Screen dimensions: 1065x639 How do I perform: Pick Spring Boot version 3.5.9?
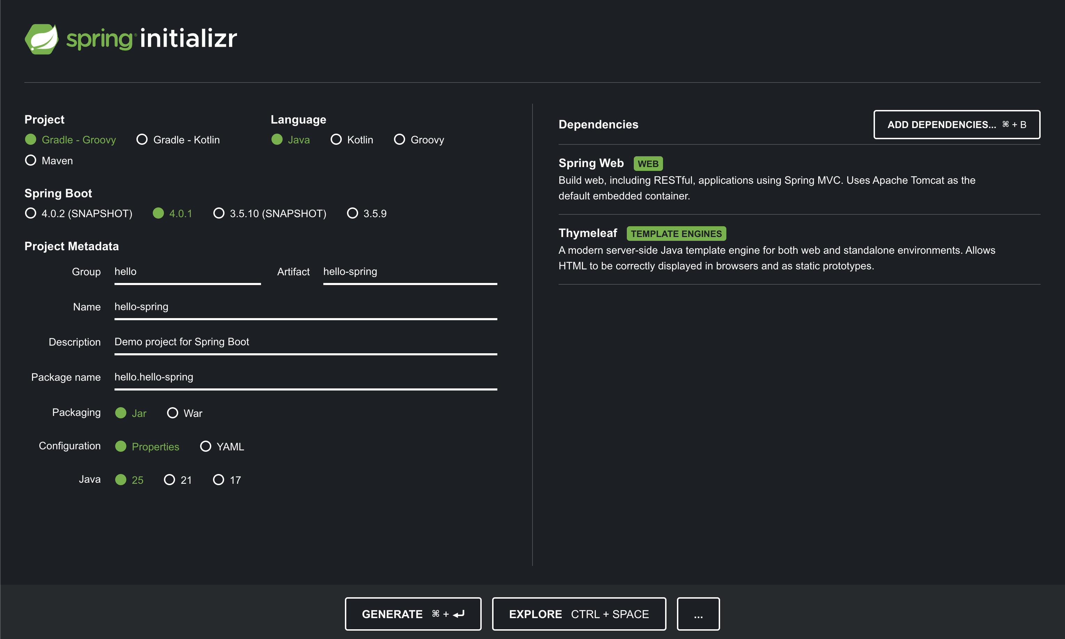[353, 213]
